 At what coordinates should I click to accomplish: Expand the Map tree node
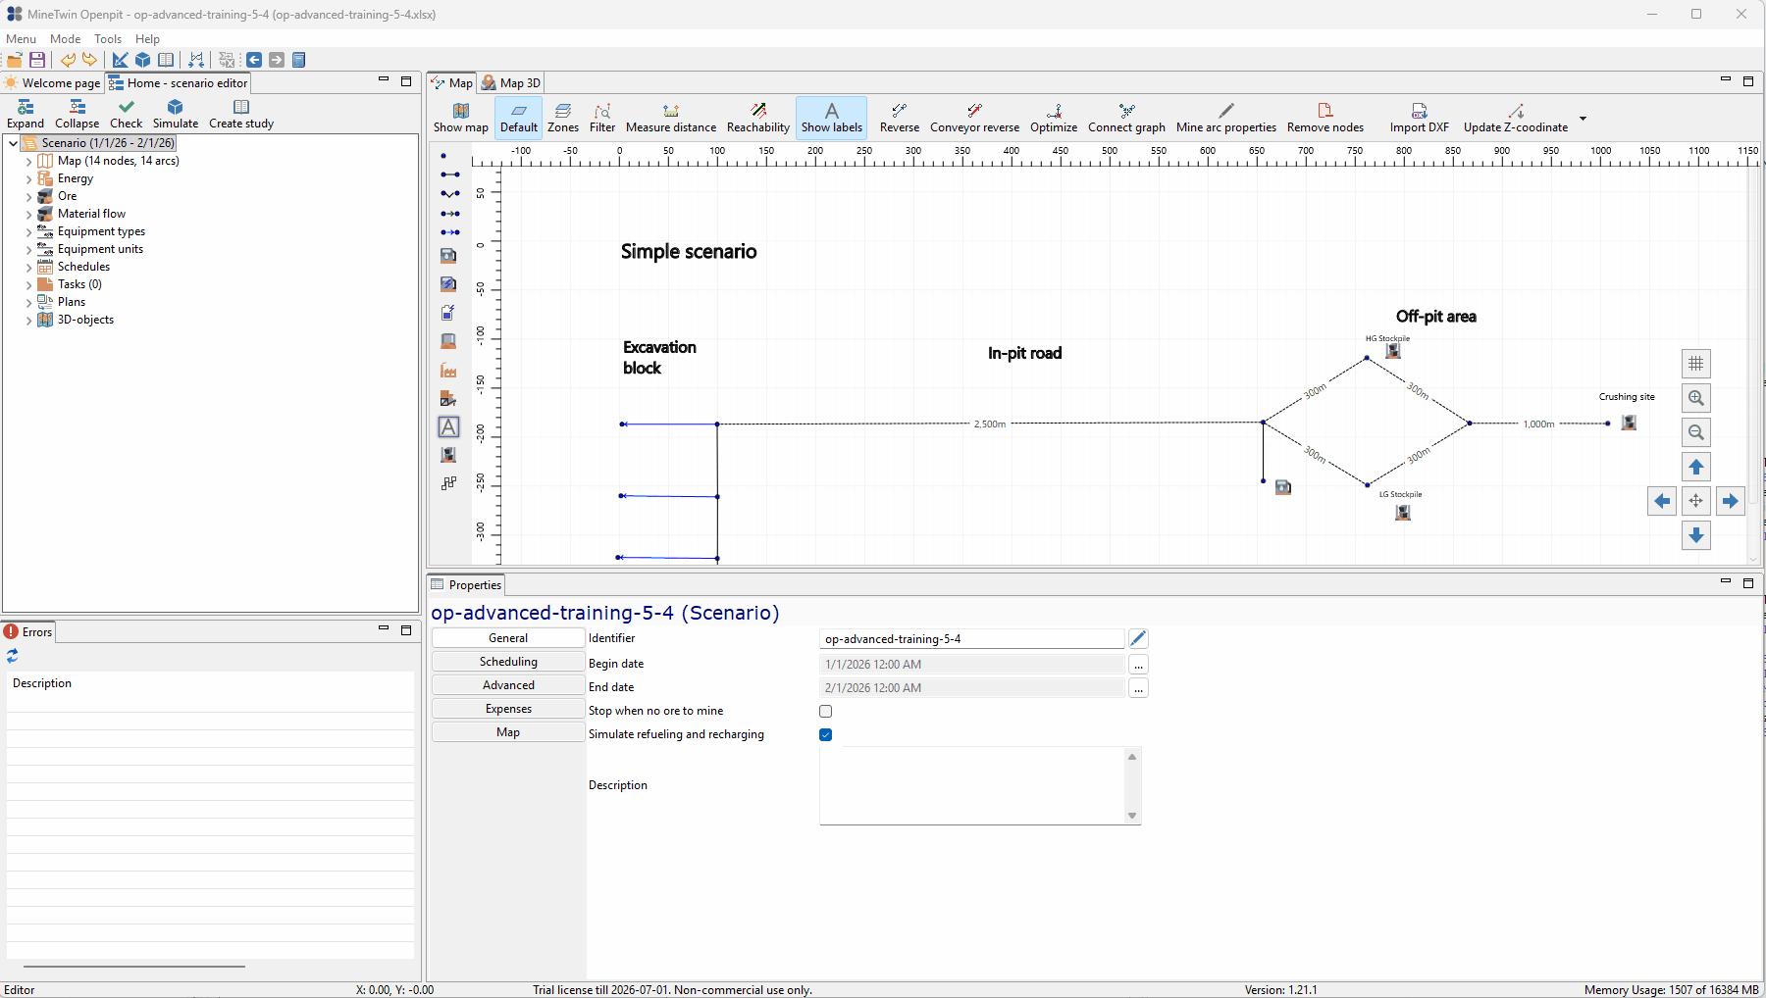point(28,162)
